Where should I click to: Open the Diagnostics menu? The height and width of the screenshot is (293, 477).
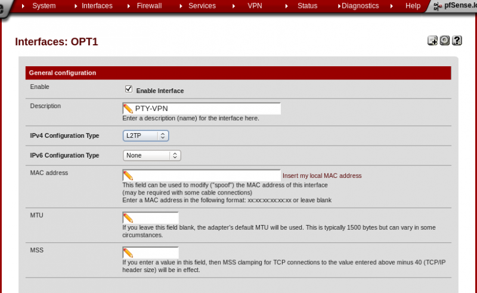[x=360, y=6]
